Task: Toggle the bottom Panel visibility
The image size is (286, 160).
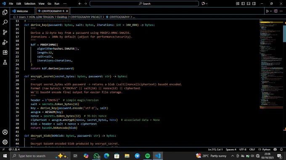Action: click(x=249, y=3)
